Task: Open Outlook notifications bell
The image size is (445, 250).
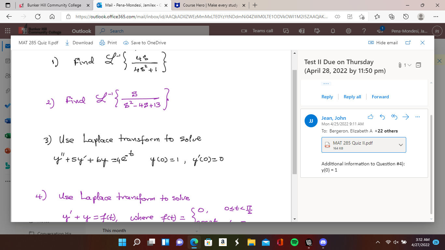Action: (333, 31)
